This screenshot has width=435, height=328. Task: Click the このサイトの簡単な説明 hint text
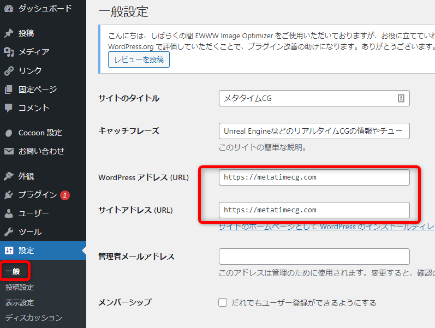[263, 147]
